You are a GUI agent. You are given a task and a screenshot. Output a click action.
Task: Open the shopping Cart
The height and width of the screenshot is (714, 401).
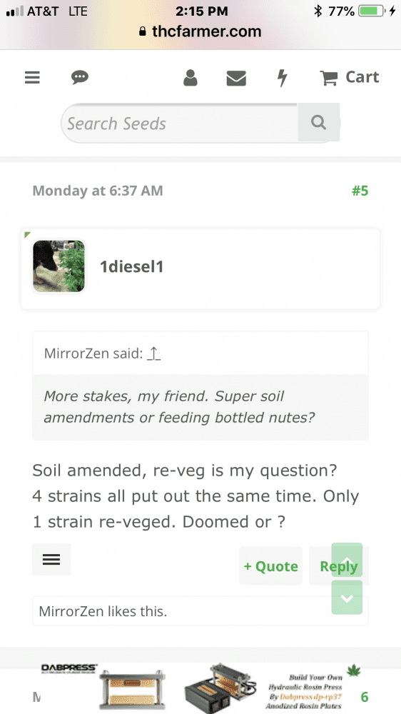click(x=350, y=77)
